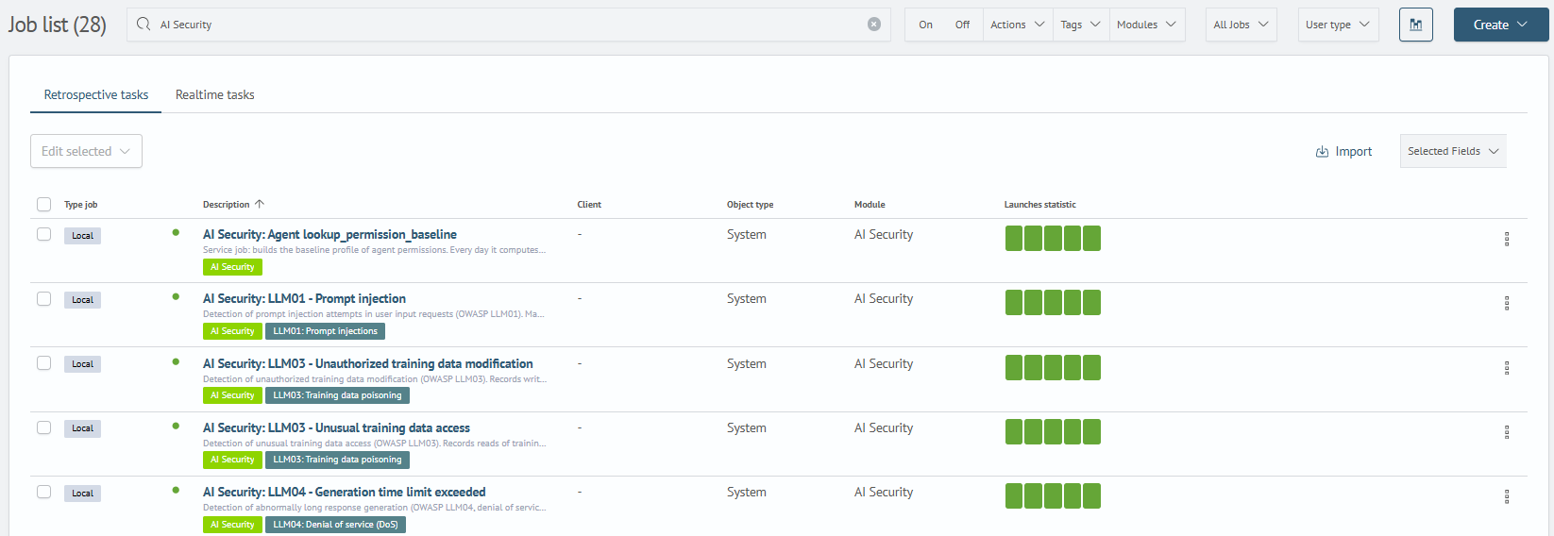
Task: Click the Launches statistic column header
Action: coord(1039,205)
